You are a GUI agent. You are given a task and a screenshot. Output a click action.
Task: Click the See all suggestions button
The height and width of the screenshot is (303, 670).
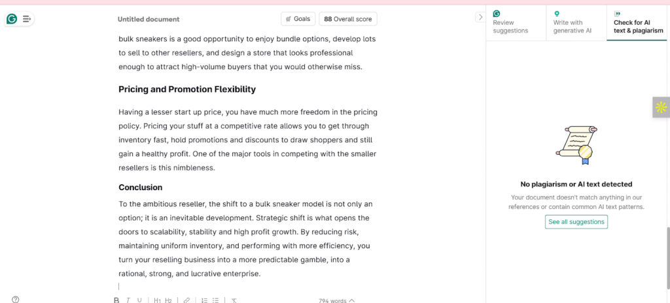[x=576, y=222]
